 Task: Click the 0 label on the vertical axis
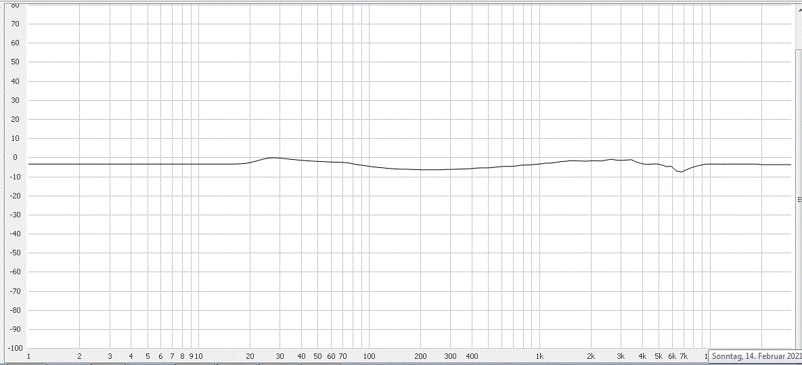[x=15, y=158]
